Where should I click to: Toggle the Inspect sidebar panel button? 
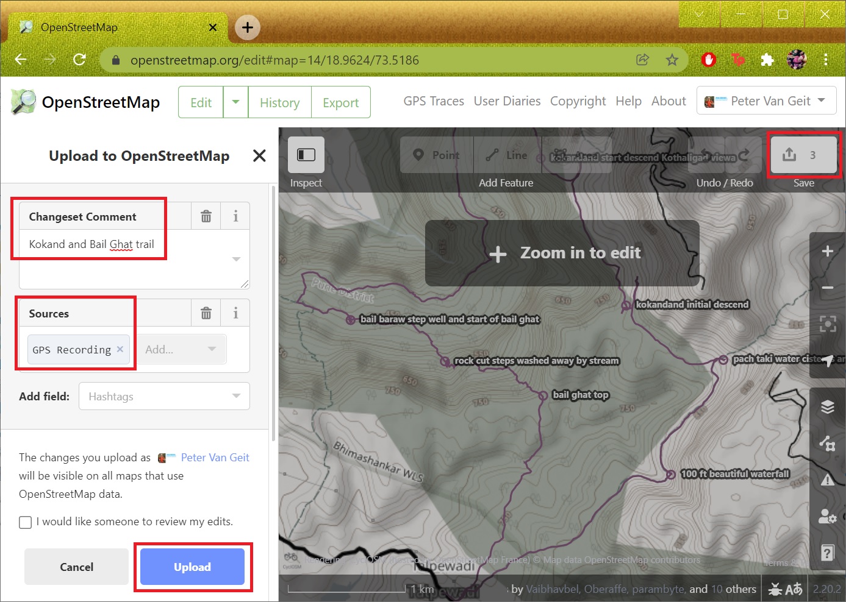tap(306, 155)
